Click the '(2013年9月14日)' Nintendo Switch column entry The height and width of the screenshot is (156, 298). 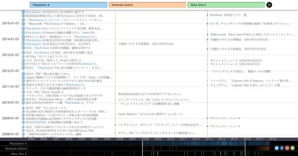pos(146,44)
